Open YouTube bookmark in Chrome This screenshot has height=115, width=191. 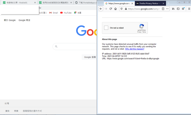pyautogui.click(x=66, y=13)
